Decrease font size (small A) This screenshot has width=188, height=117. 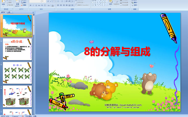[x=51, y=1]
